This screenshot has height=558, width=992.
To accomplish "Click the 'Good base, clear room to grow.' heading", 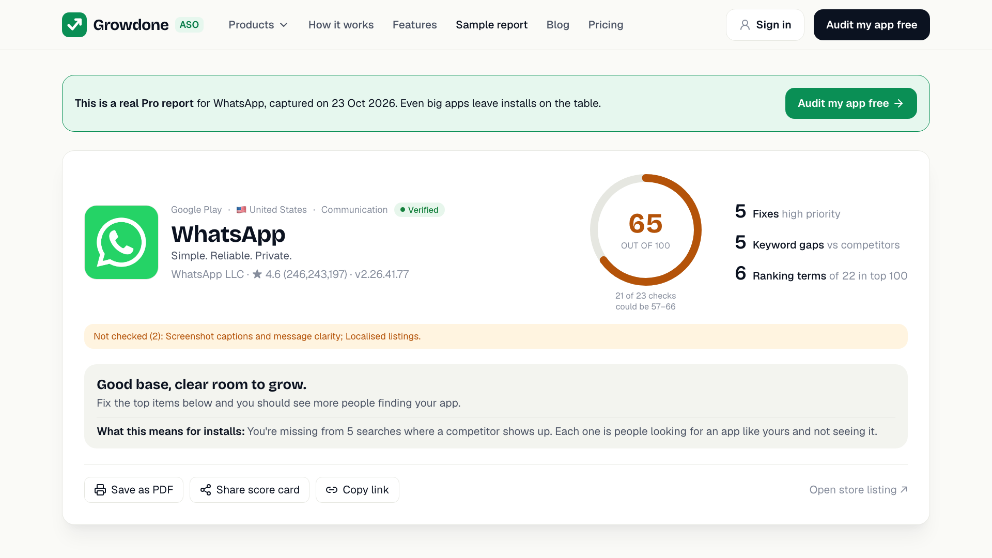I will click(x=202, y=384).
